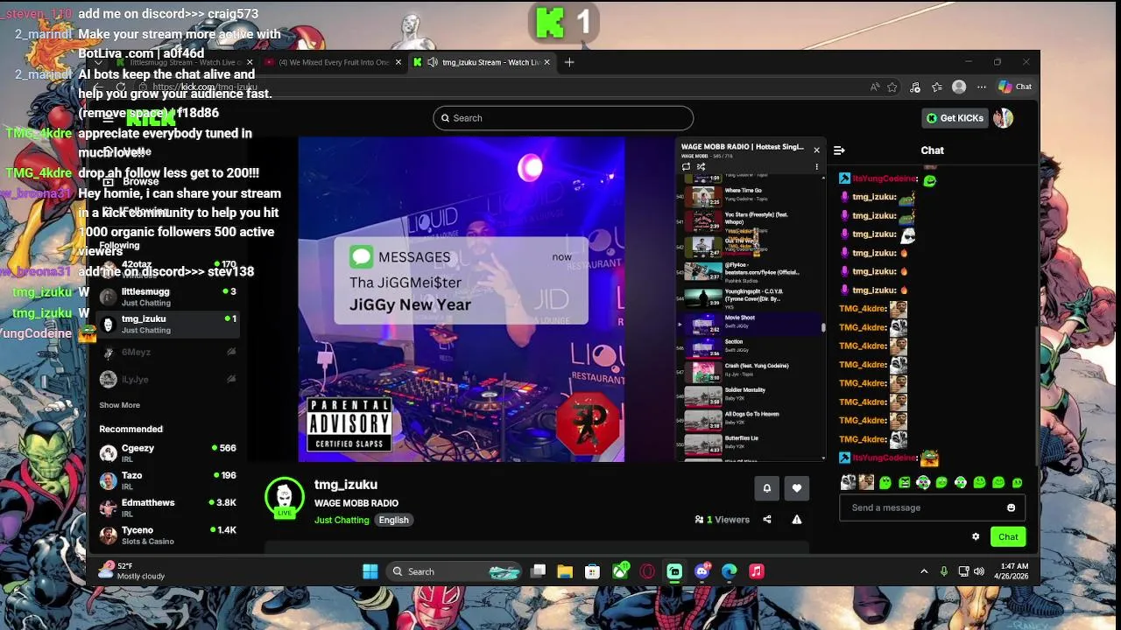Image resolution: width=1121 pixels, height=630 pixels.
Task: Select the first quick emote below chat
Action: pyautogui.click(x=848, y=482)
